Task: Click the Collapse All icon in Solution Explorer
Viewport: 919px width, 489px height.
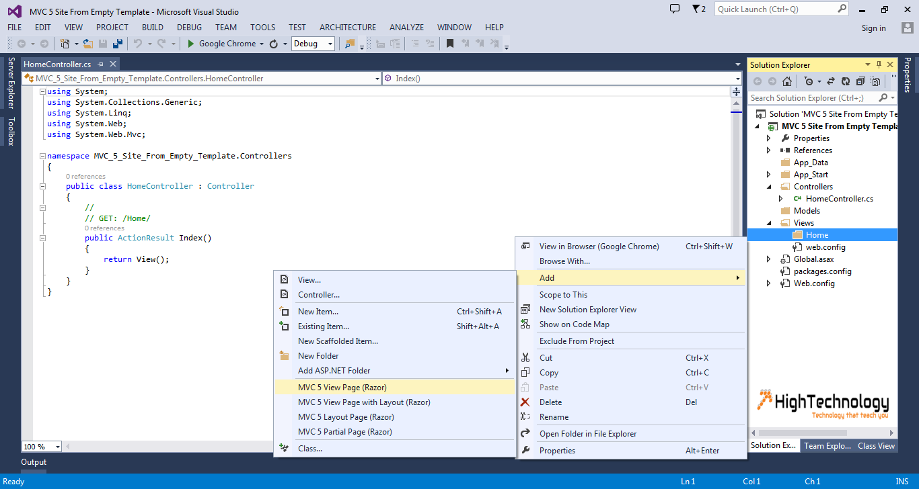Action: pyautogui.click(x=860, y=81)
